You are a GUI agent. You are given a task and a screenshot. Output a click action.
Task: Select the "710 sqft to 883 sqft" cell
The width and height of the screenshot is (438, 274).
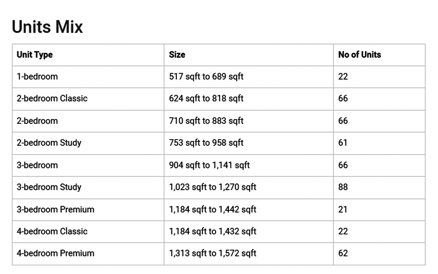206,121
